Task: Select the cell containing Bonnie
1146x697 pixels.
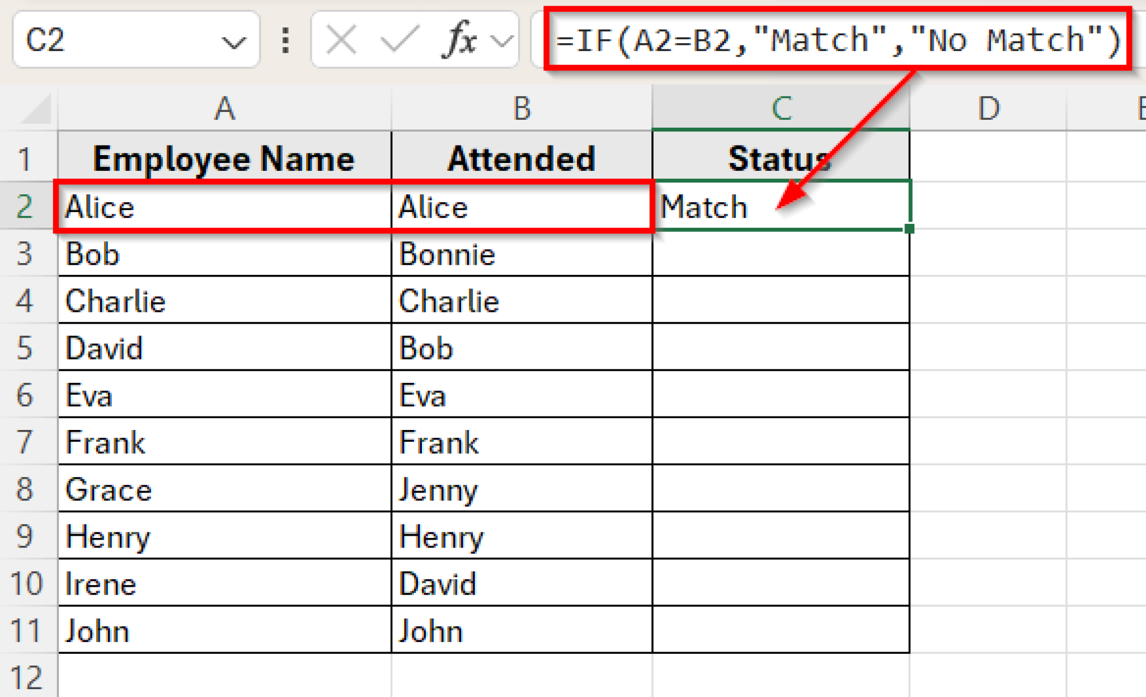Action: point(522,255)
